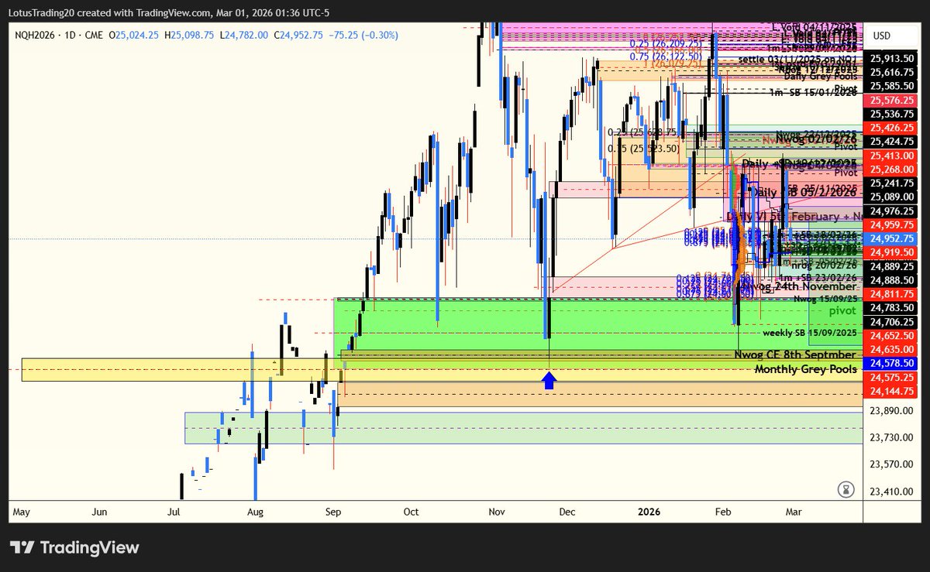
Task: Click Mar on the time axis
Action: [x=792, y=512]
